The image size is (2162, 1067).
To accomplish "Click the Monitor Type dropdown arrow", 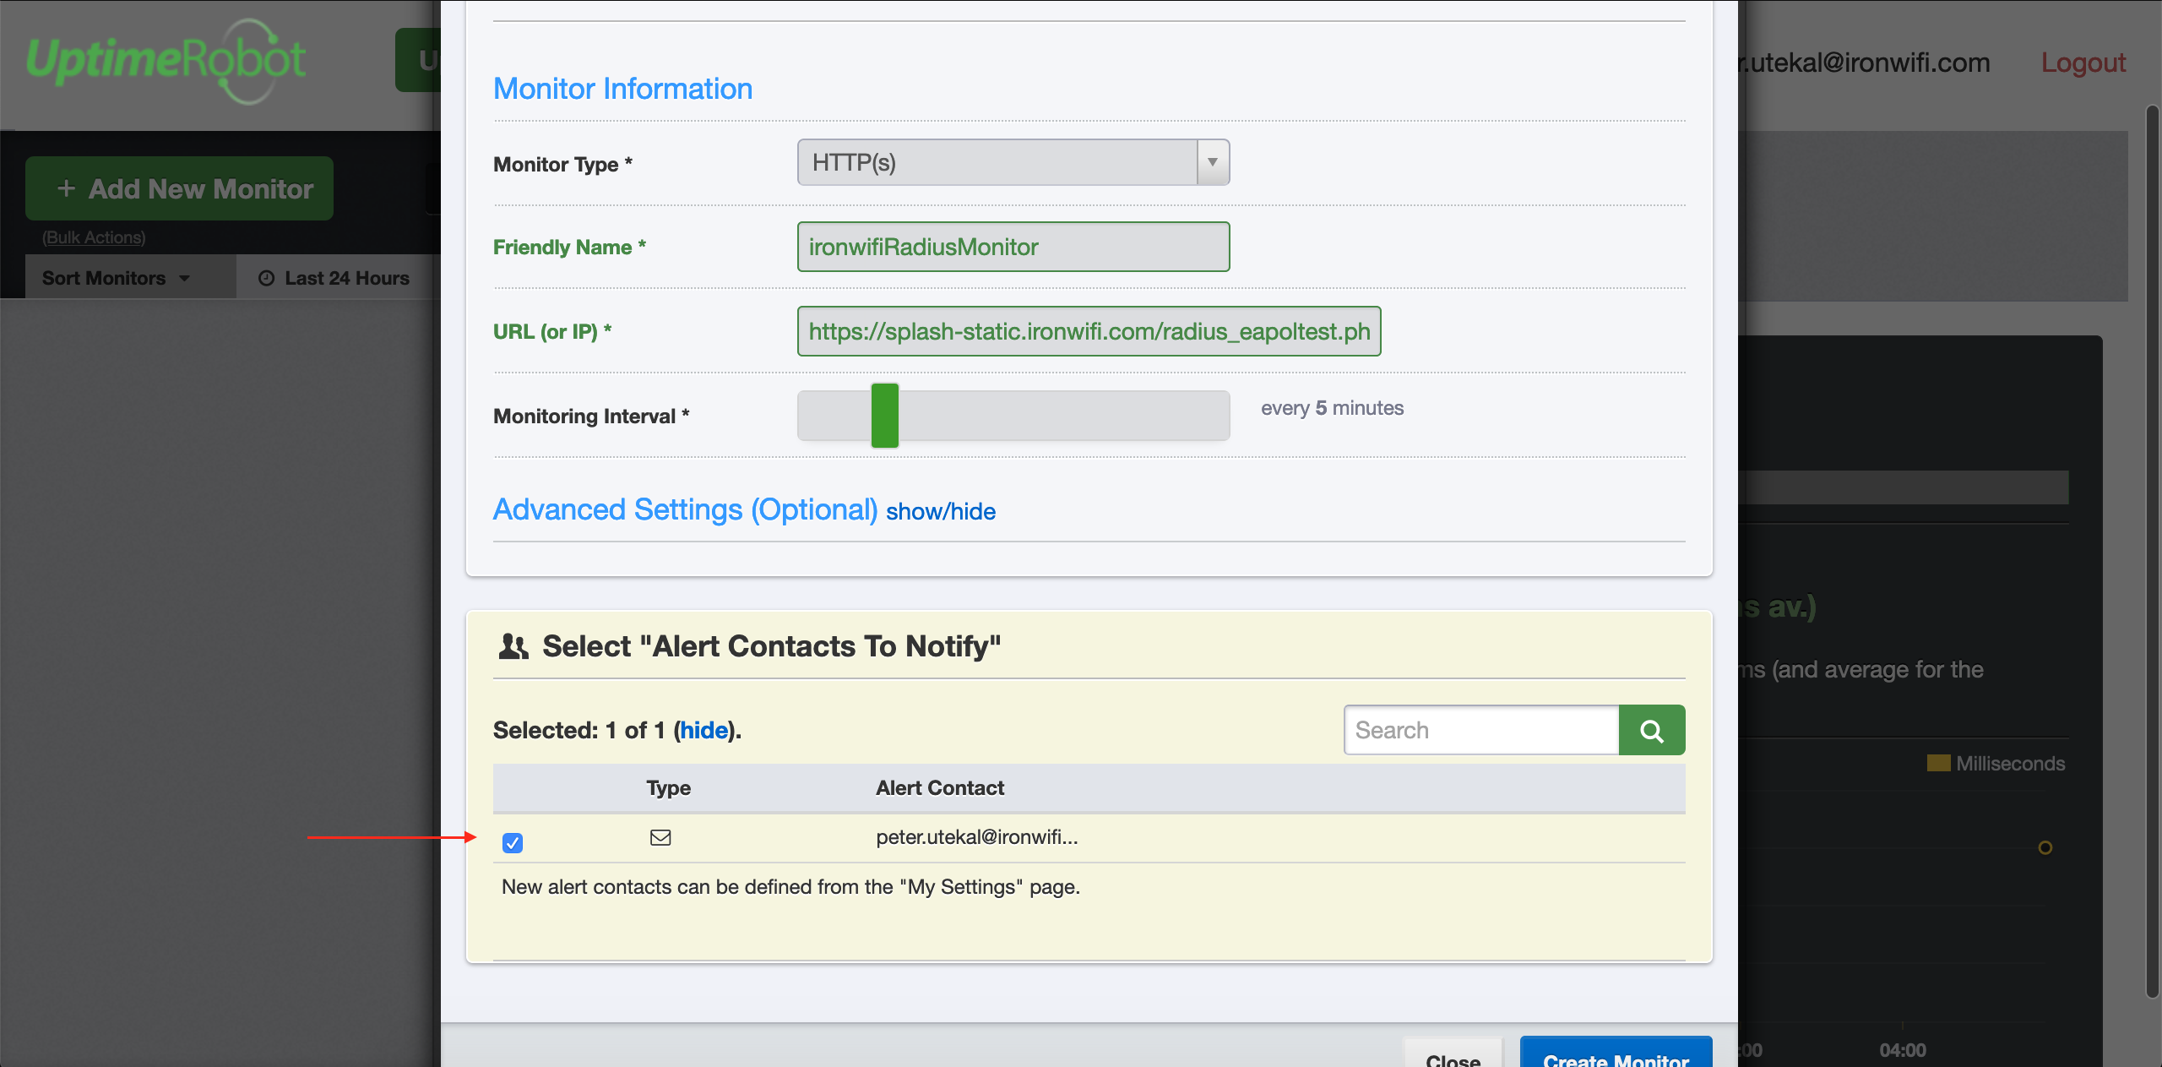I will tap(1213, 162).
